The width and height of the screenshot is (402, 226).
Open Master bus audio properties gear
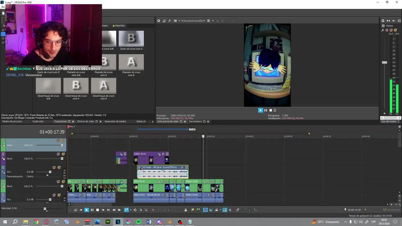pyautogui.click(x=383, y=21)
